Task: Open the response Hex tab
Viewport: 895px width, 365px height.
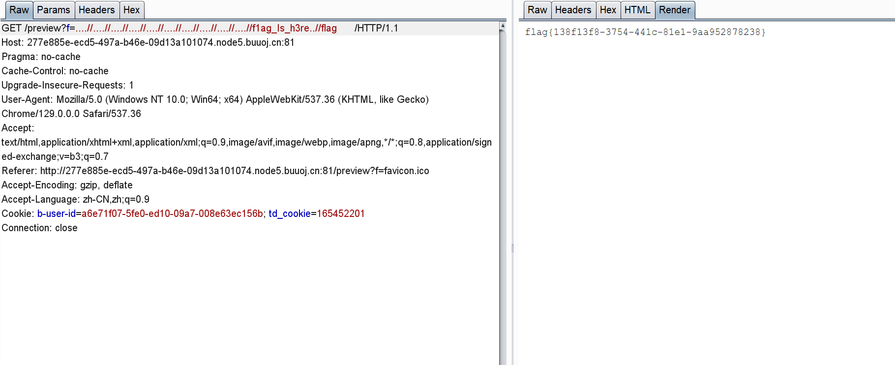Action: (608, 10)
